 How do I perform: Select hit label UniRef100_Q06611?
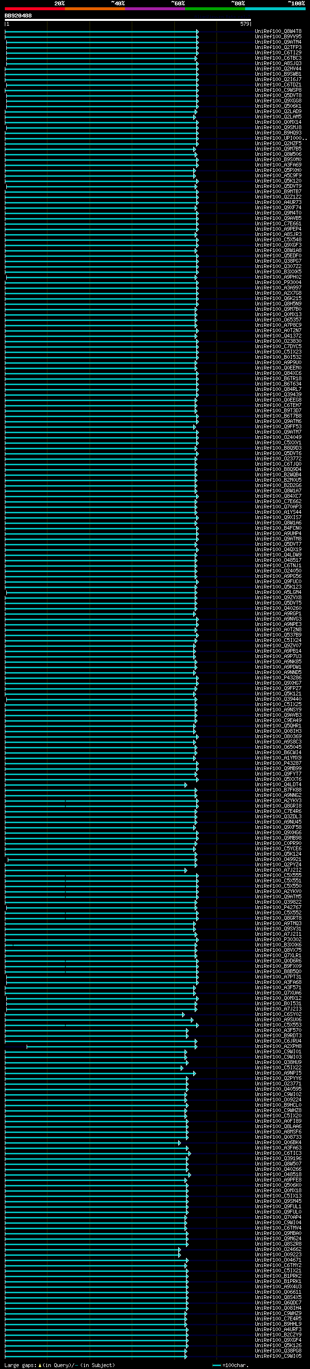point(278,1292)
